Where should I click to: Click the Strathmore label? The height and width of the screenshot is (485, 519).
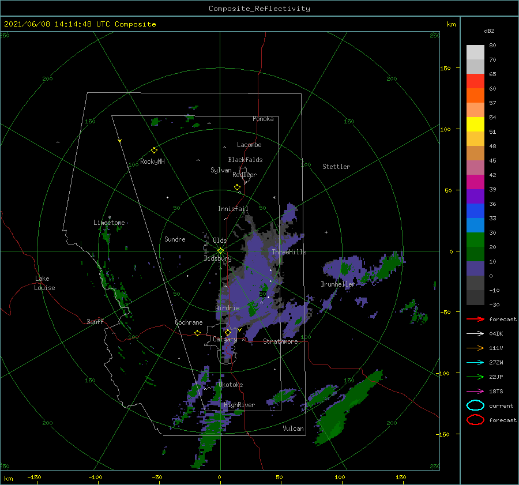click(x=280, y=341)
